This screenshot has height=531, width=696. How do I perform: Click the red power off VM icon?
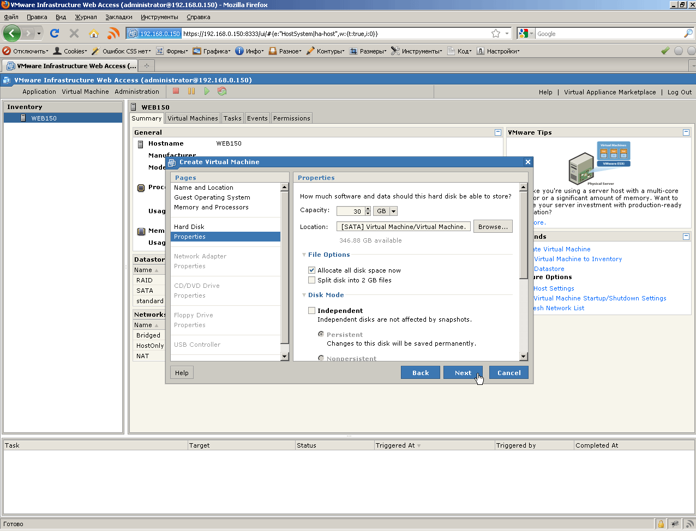[x=176, y=91]
